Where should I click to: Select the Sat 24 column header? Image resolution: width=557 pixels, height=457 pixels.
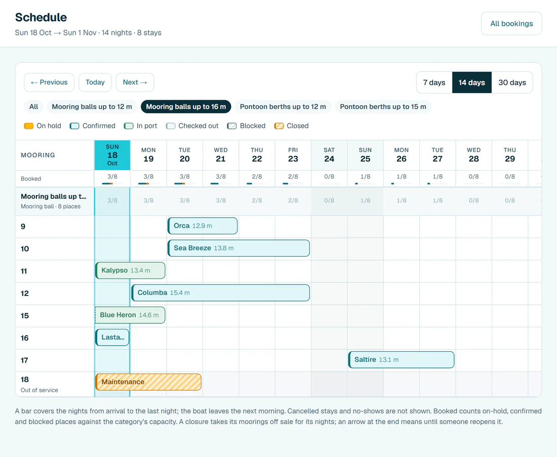click(x=329, y=155)
